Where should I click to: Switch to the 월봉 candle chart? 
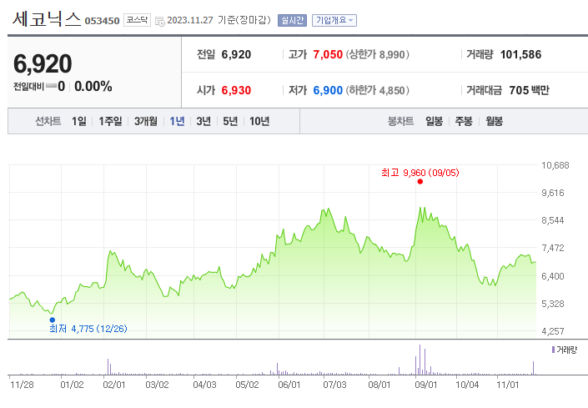click(x=494, y=121)
